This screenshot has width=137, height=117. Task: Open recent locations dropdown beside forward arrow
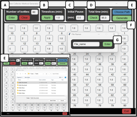click(23, 74)
